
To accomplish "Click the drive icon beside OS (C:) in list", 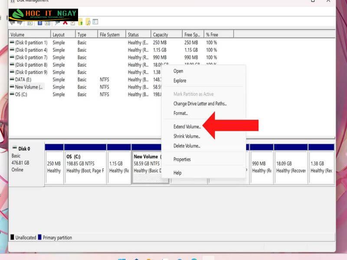I will tap(12, 94).
